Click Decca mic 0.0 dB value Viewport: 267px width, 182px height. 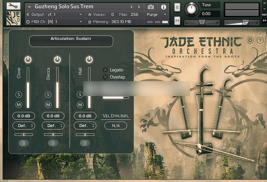click(x=53, y=116)
